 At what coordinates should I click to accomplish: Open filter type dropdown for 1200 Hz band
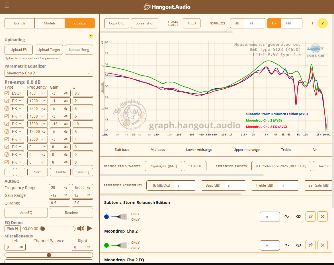point(17,101)
